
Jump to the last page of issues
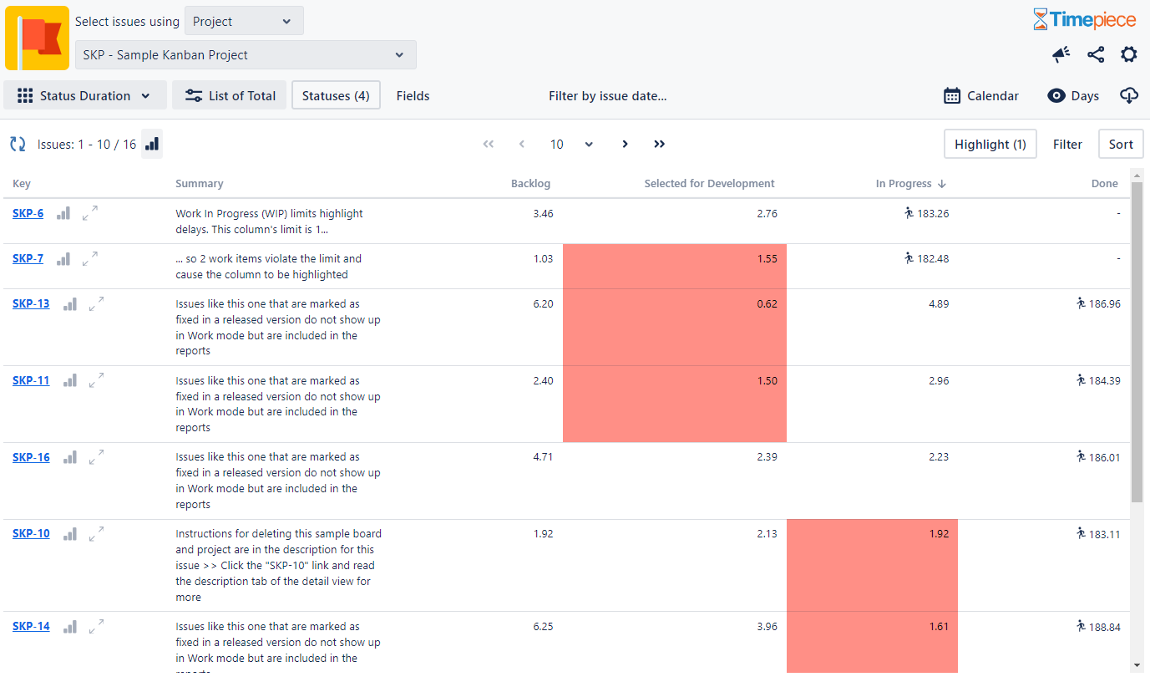coord(659,145)
